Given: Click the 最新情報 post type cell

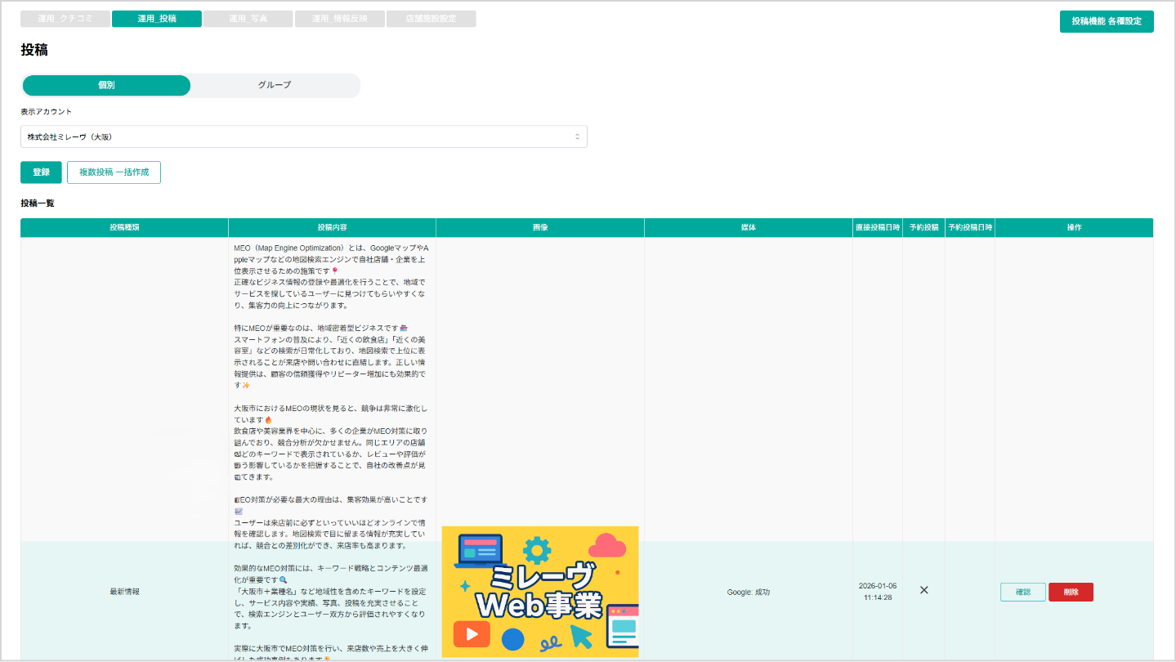Looking at the screenshot, I should [124, 591].
